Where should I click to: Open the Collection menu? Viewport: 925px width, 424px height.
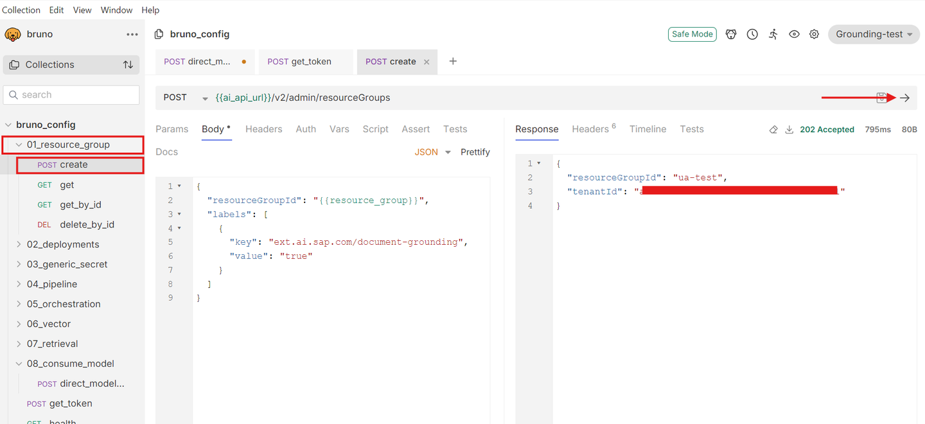[21, 10]
